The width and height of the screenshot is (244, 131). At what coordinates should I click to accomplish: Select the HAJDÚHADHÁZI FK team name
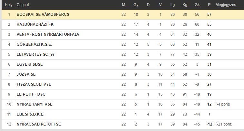coord(35,24)
